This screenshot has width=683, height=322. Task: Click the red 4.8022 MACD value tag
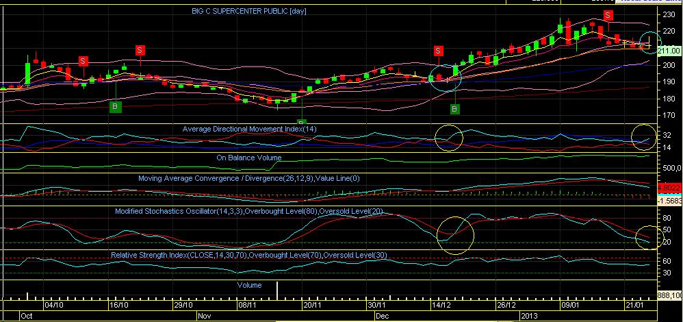click(x=669, y=188)
